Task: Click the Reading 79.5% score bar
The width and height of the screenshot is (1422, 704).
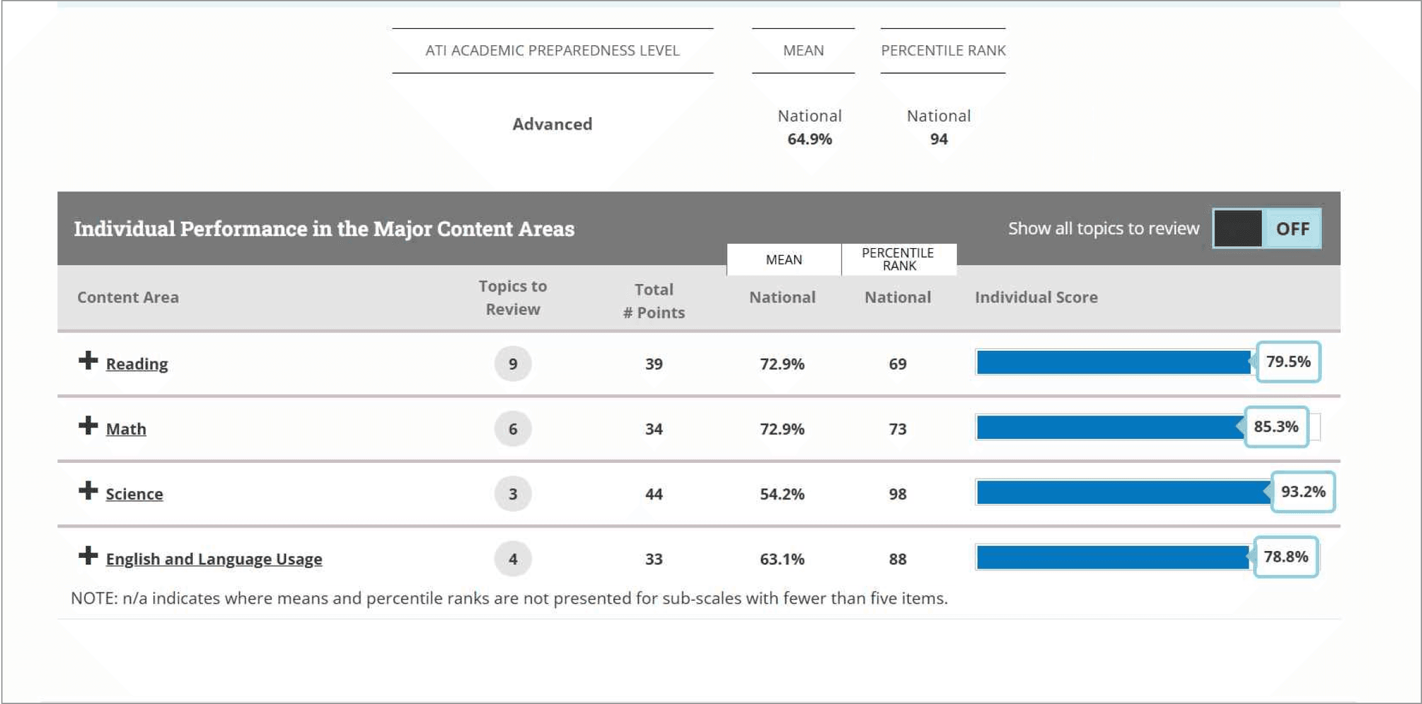Action: coord(1113,362)
